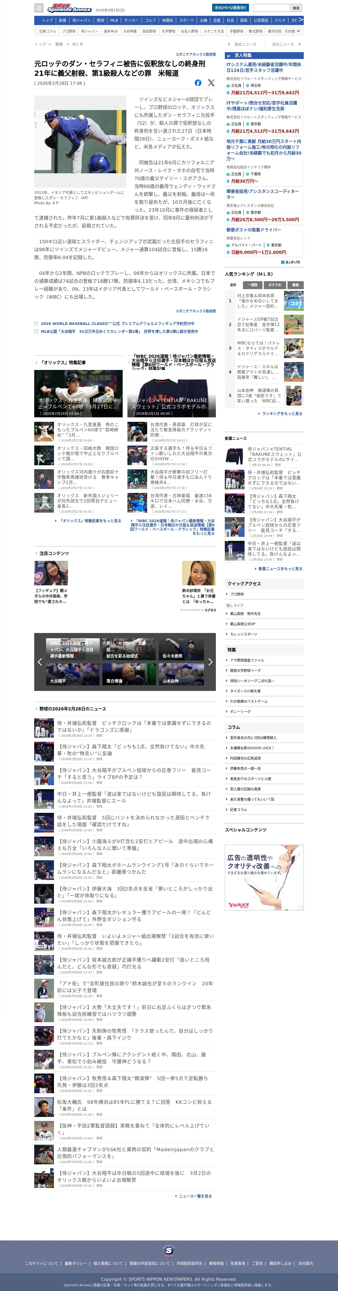This screenshot has height=1291, width=338.
Task: Switch the ranking to the おすすめ tab
Action: click(x=275, y=285)
